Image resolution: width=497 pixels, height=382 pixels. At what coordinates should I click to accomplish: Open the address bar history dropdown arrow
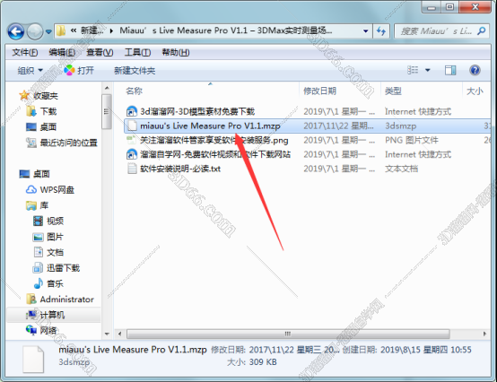point(365,31)
